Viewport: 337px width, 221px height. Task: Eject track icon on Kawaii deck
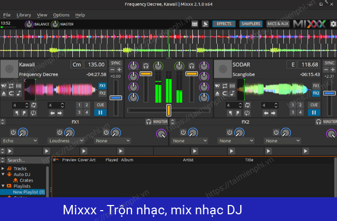(4, 93)
